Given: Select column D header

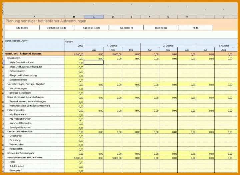Looking at the screenshot, I should (x=113, y=17).
